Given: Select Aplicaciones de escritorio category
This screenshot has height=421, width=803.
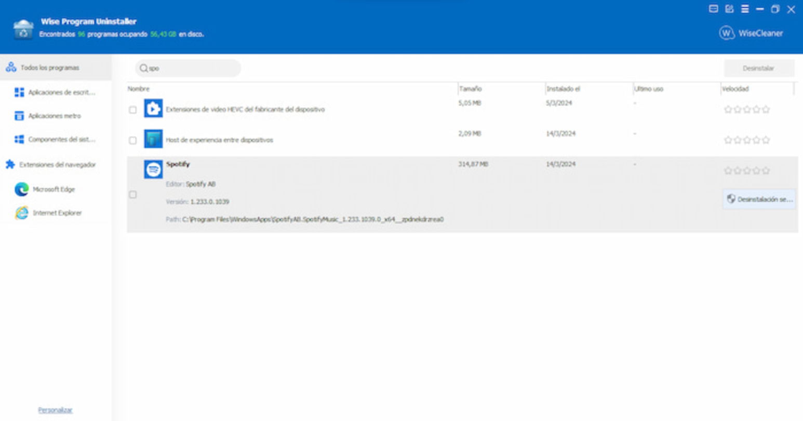Looking at the screenshot, I should point(56,93).
